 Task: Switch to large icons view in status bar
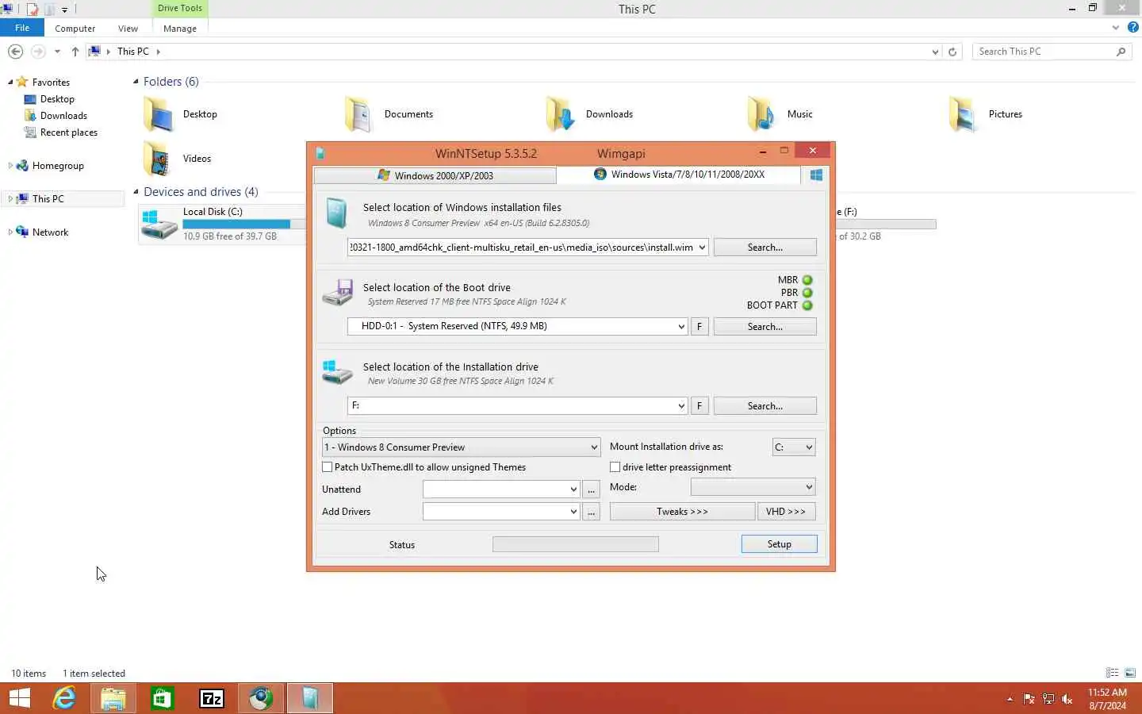1130,673
